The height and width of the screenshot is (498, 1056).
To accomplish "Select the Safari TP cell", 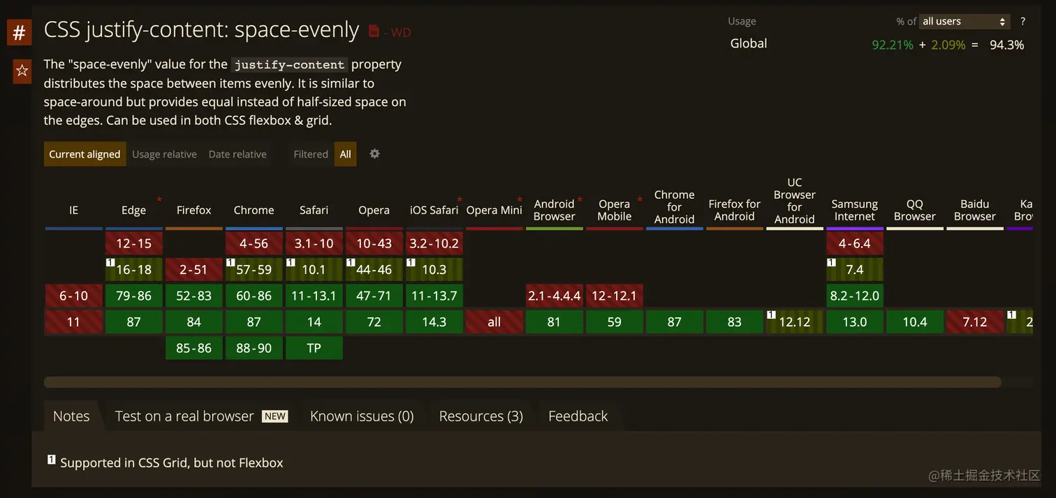I will click(314, 348).
